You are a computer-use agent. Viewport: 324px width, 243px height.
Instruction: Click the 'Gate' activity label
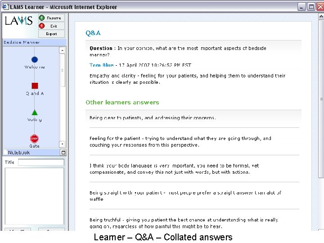(34, 146)
